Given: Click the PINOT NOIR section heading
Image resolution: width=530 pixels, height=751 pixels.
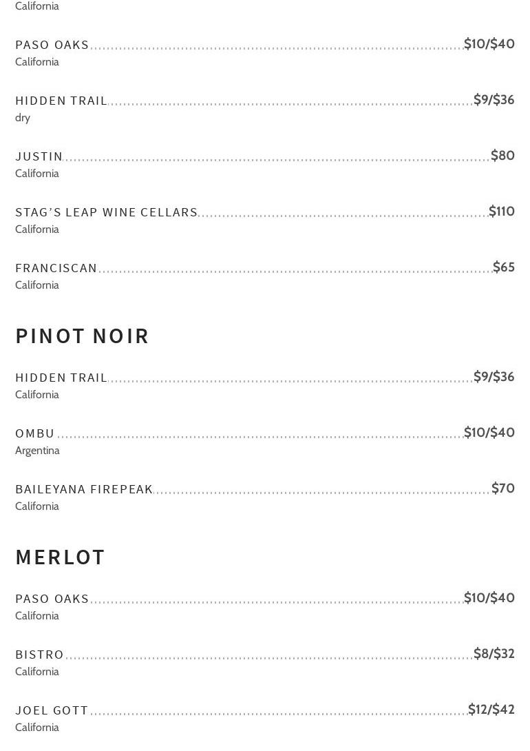Looking at the screenshot, I should click(x=82, y=336).
